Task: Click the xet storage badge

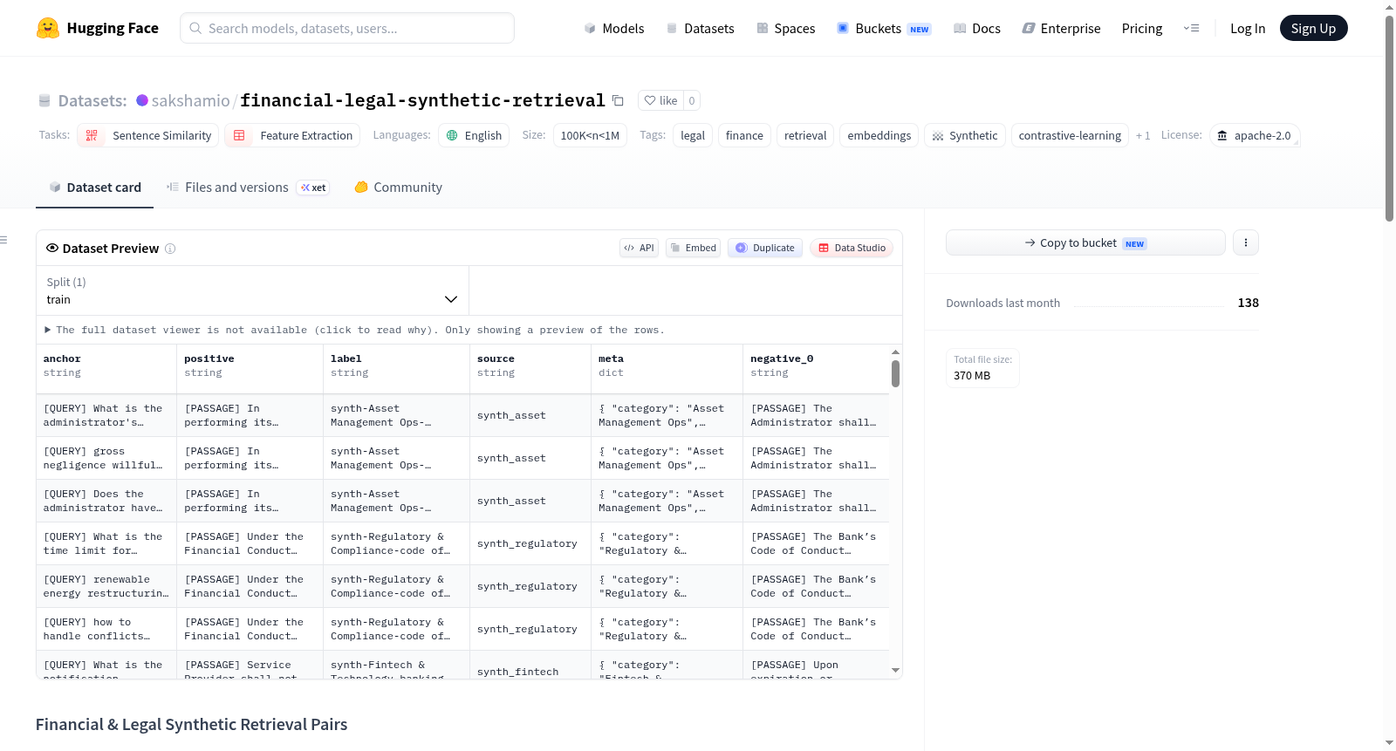Action: (313, 188)
